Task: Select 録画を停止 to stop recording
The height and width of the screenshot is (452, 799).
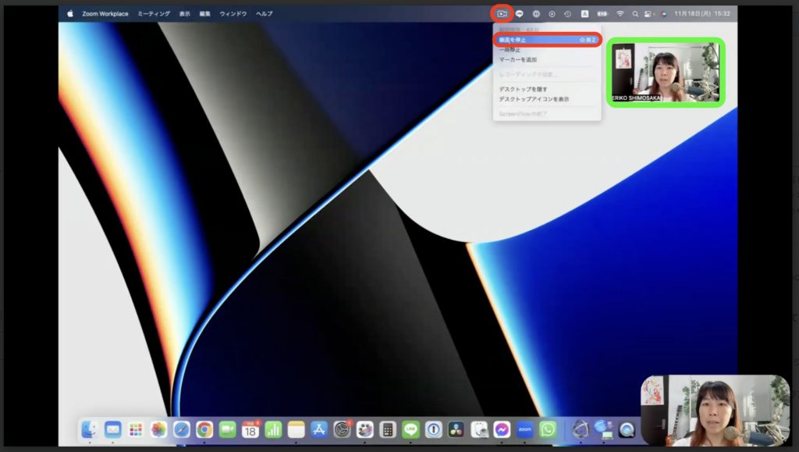Action: coord(546,39)
